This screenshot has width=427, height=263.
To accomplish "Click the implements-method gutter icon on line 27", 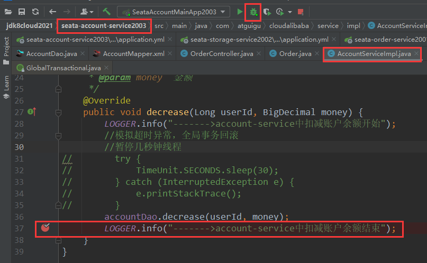I will pyautogui.click(x=32, y=111).
